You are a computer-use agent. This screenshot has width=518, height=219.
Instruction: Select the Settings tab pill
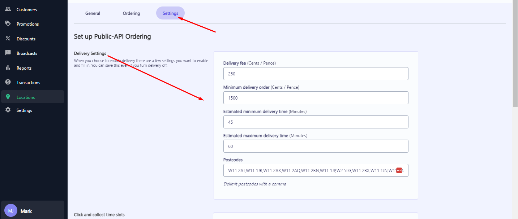(x=170, y=13)
